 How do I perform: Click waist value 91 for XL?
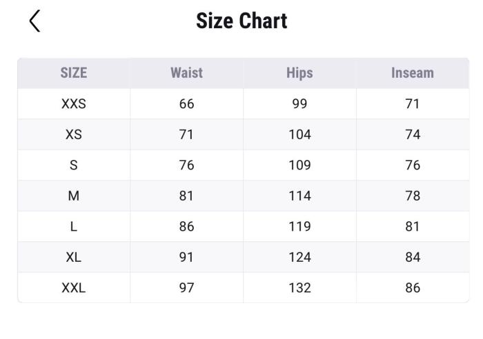[186, 257]
